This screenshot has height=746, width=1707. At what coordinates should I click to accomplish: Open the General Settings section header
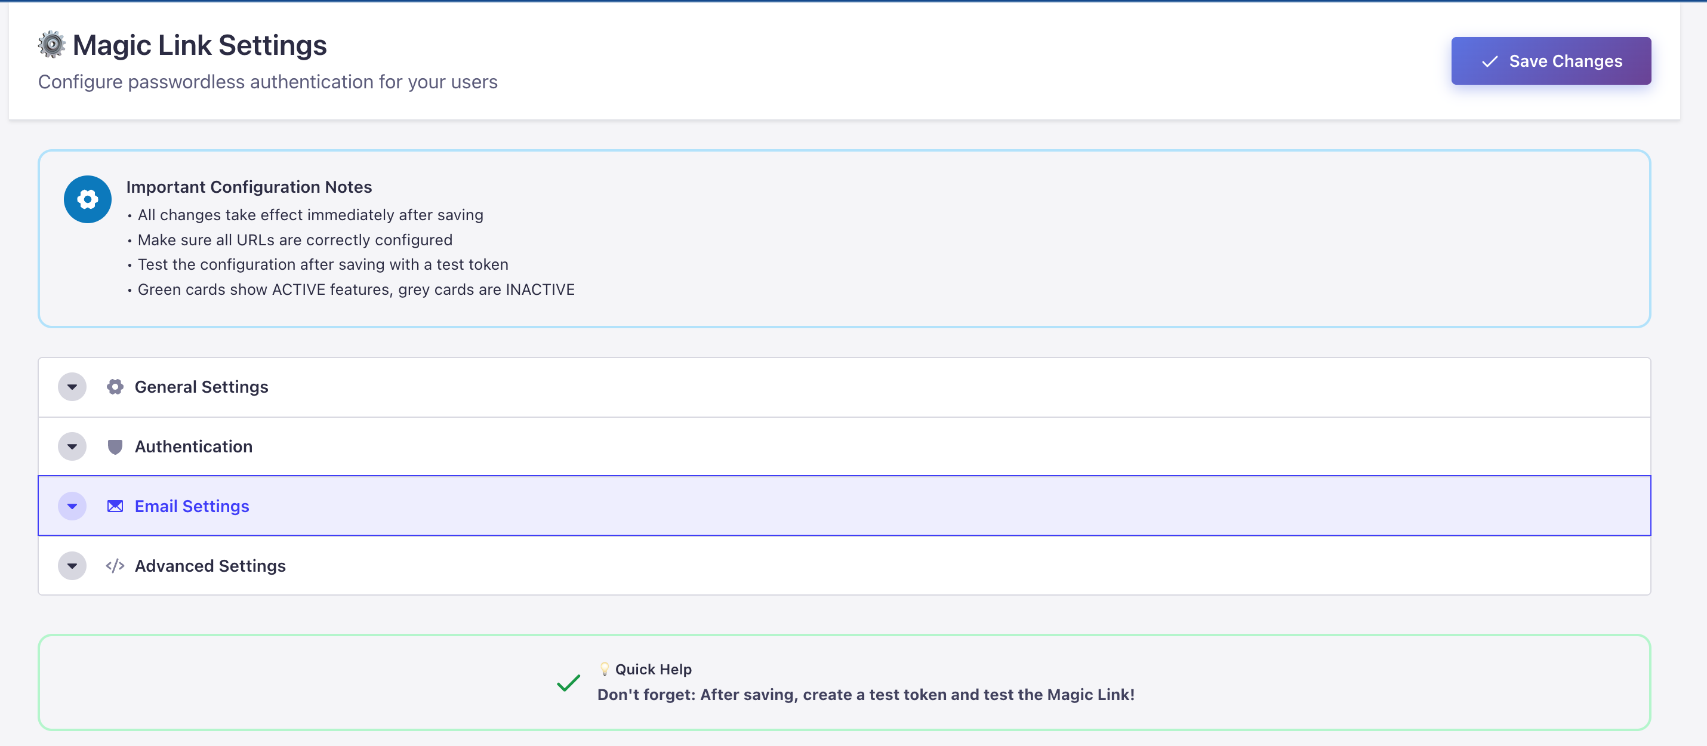[x=202, y=387]
